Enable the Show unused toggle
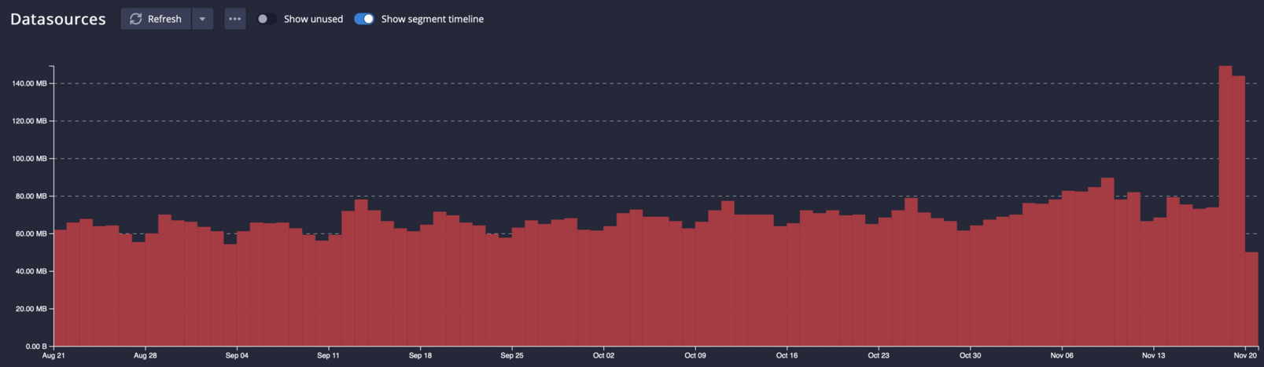The height and width of the screenshot is (367, 1264). coord(267,19)
